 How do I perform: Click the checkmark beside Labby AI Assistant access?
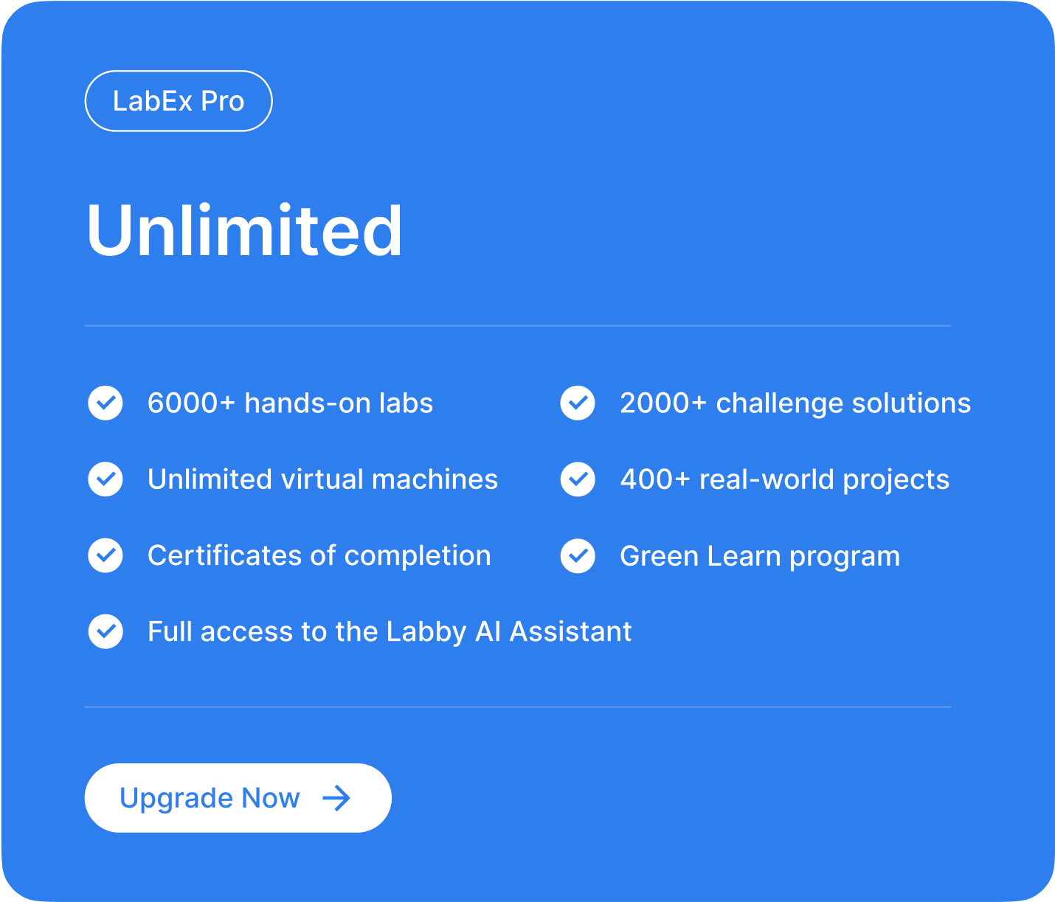(106, 631)
